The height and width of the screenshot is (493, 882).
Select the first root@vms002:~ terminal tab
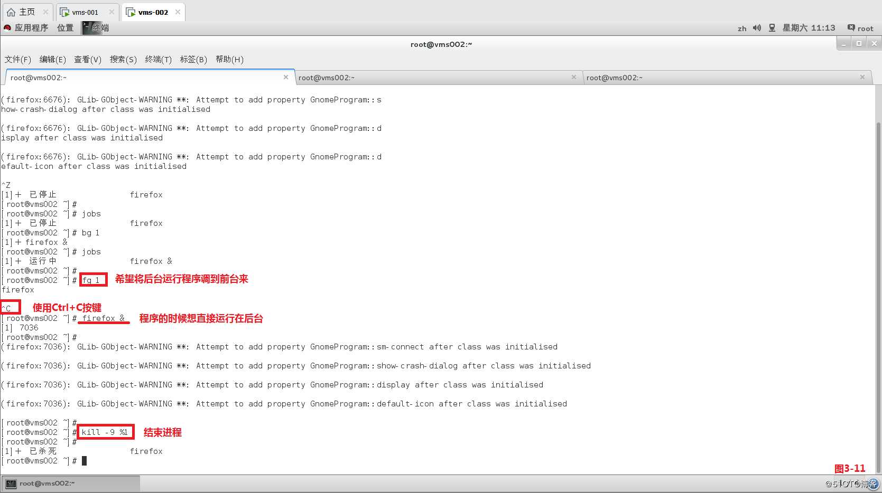tap(150, 77)
